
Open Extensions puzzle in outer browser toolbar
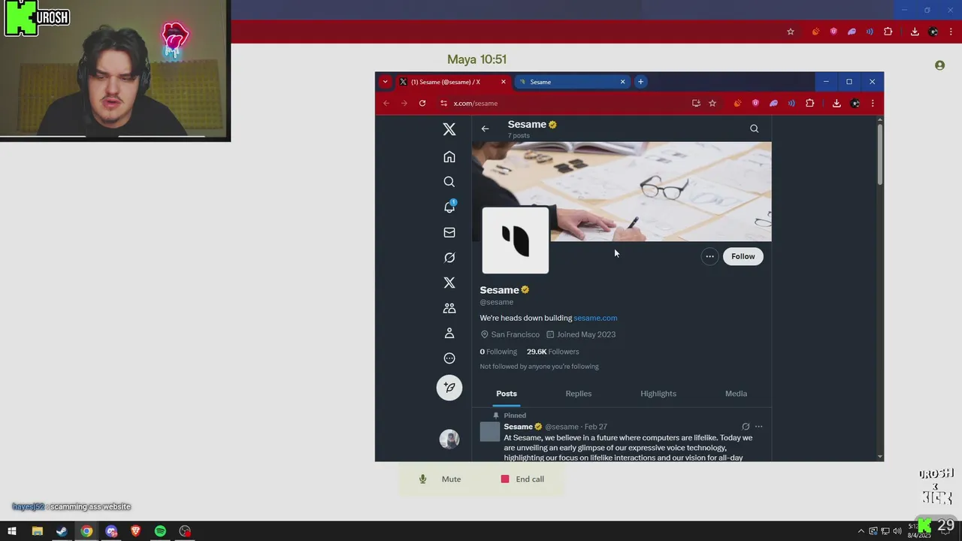point(888,32)
